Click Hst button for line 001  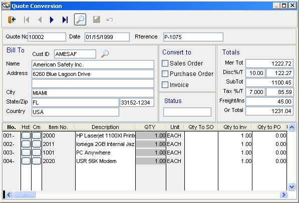(26, 135)
